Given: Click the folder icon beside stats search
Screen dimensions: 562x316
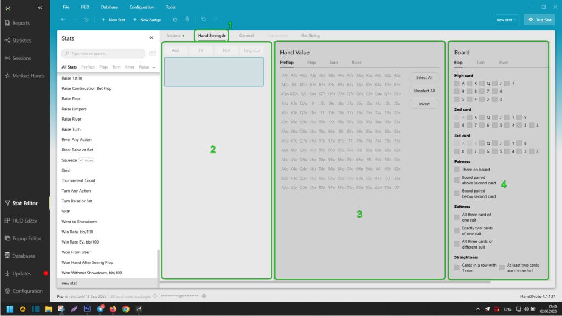Looking at the screenshot, I should (x=152, y=53).
